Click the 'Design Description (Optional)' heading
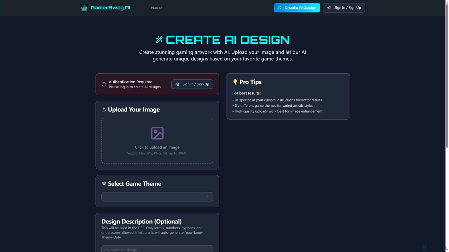Image resolution: width=449 pixels, height=252 pixels. tap(141, 222)
